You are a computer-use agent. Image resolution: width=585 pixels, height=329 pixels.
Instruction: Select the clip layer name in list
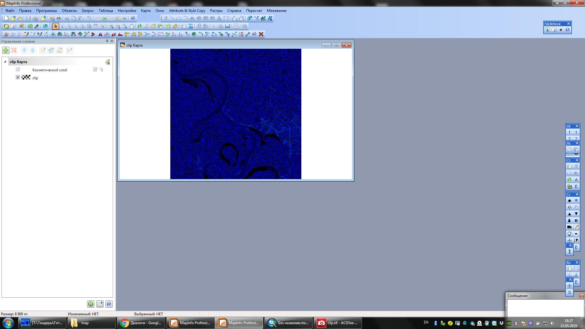click(x=35, y=78)
